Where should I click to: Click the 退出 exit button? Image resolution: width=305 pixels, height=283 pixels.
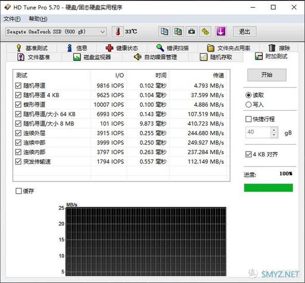click(244, 31)
